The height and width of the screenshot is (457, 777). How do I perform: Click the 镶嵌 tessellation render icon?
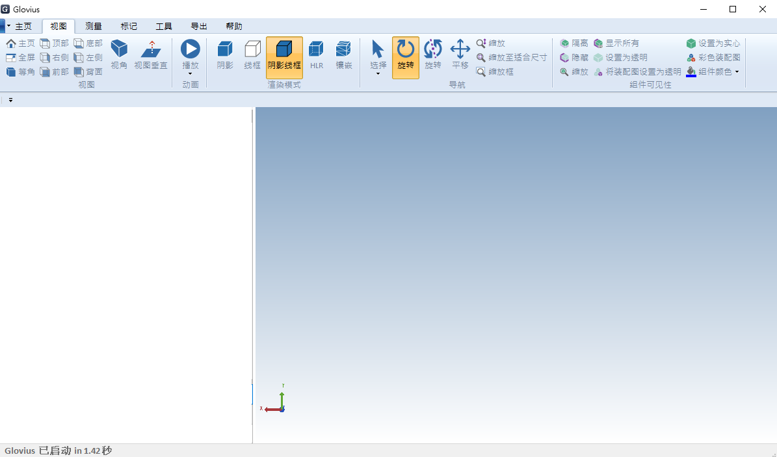click(344, 50)
